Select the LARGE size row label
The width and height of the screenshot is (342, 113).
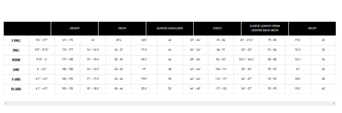click(x=16, y=70)
